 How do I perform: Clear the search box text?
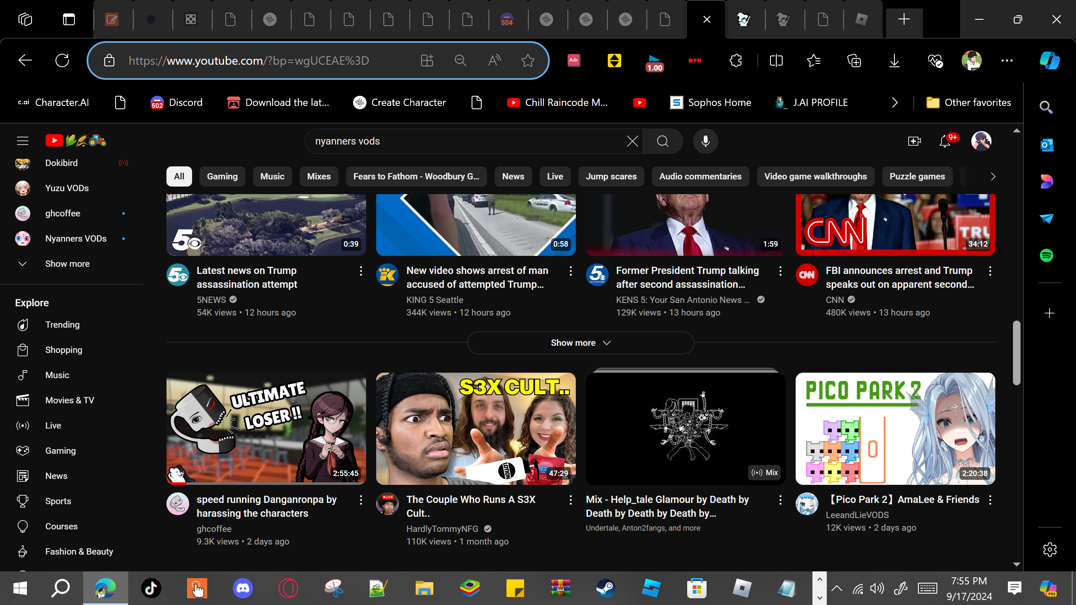632,141
